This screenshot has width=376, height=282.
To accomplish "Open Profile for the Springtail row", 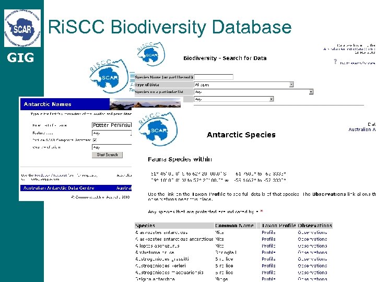I will coord(268,253).
